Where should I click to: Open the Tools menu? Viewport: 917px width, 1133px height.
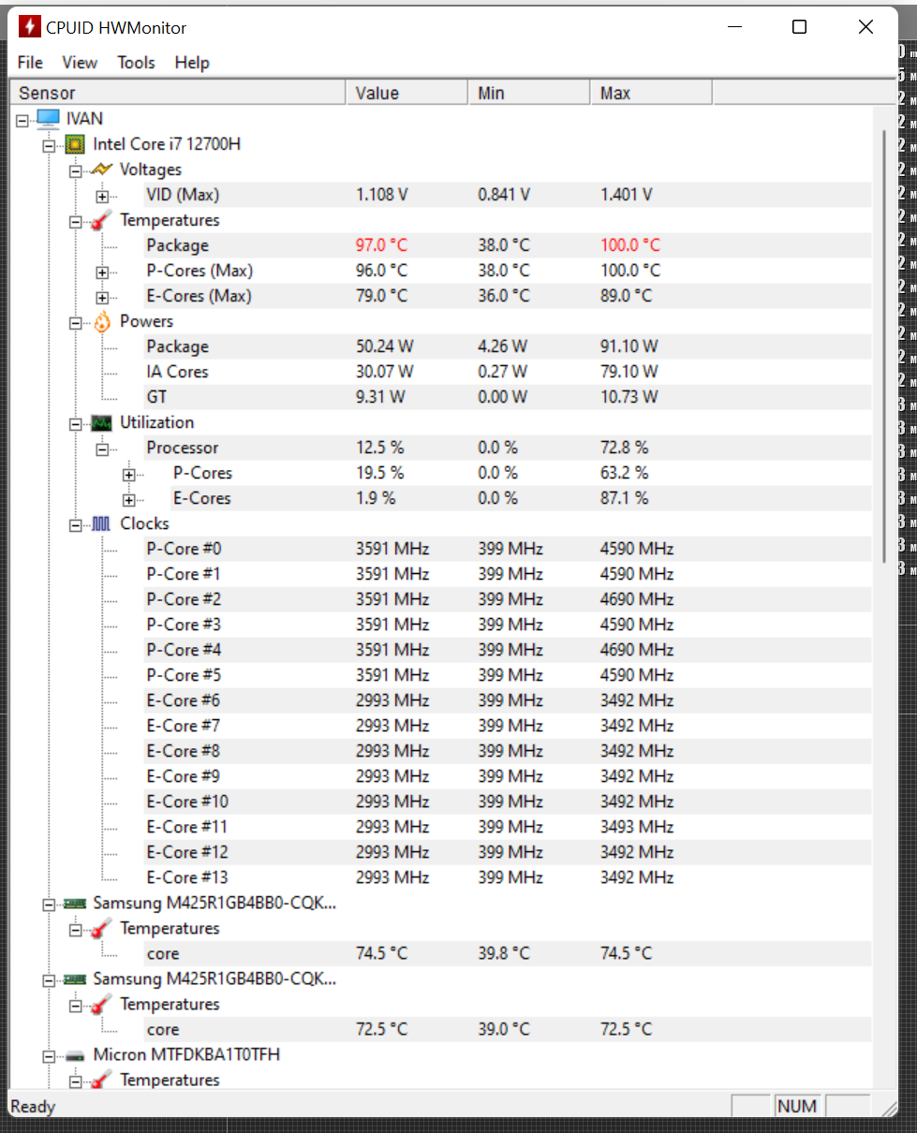[136, 63]
